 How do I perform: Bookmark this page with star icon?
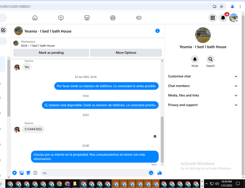[221, 6]
